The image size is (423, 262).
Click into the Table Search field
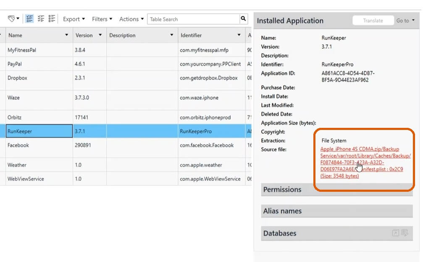193,19
